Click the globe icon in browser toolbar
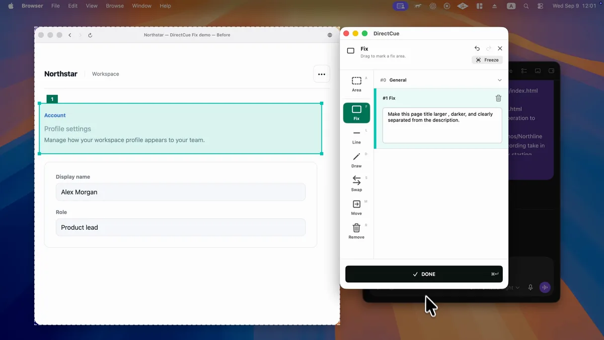This screenshot has width=604, height=340. click(x=330, y=35)
